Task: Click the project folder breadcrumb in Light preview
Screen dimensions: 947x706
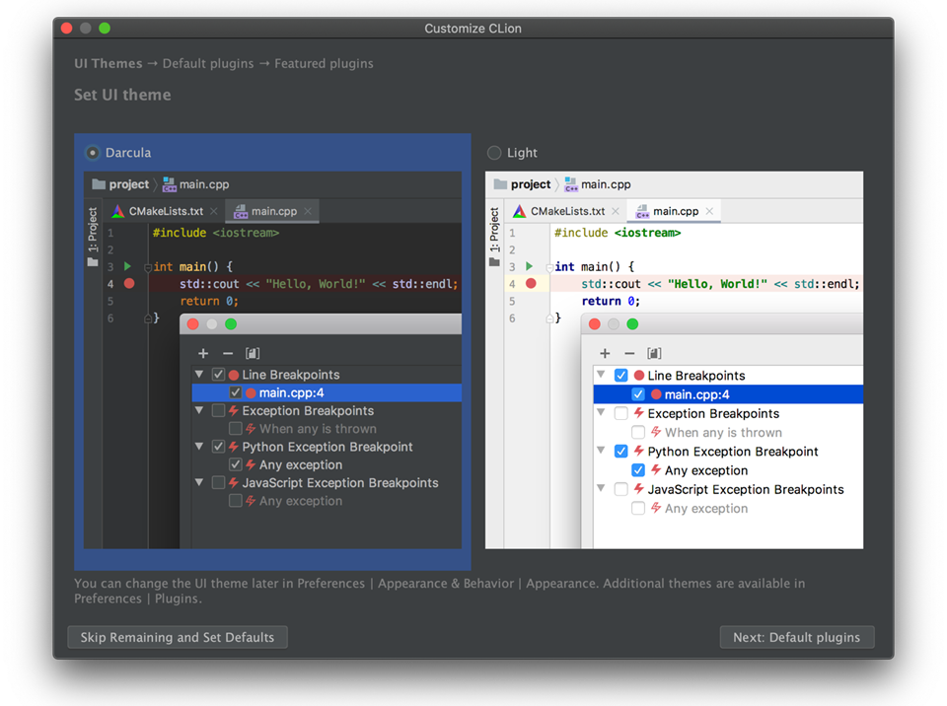Action: click(x=522, y=184)
